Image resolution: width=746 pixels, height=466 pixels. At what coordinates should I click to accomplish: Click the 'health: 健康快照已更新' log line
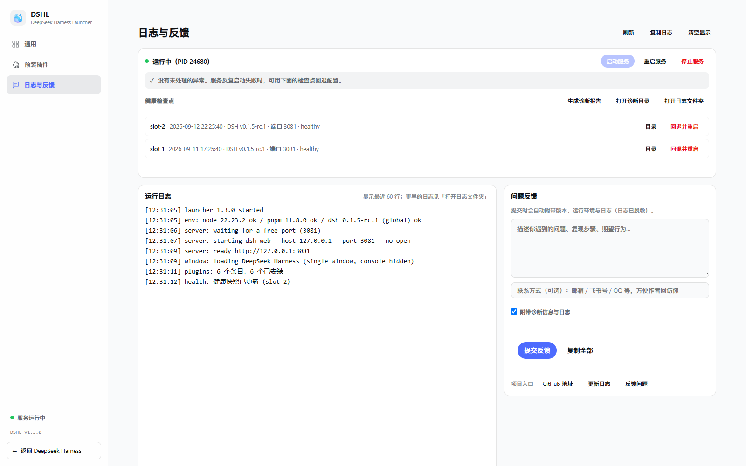tap(218, 282)
